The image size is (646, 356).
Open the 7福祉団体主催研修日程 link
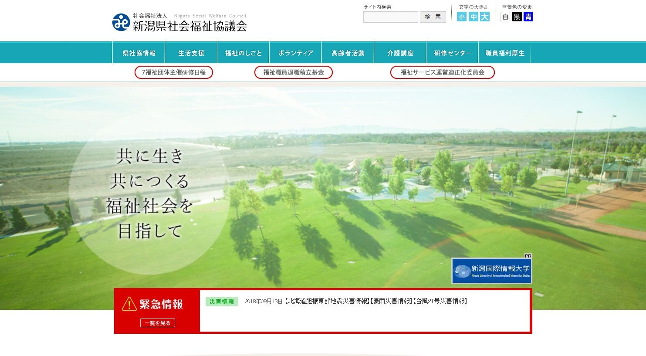(173, 72)
